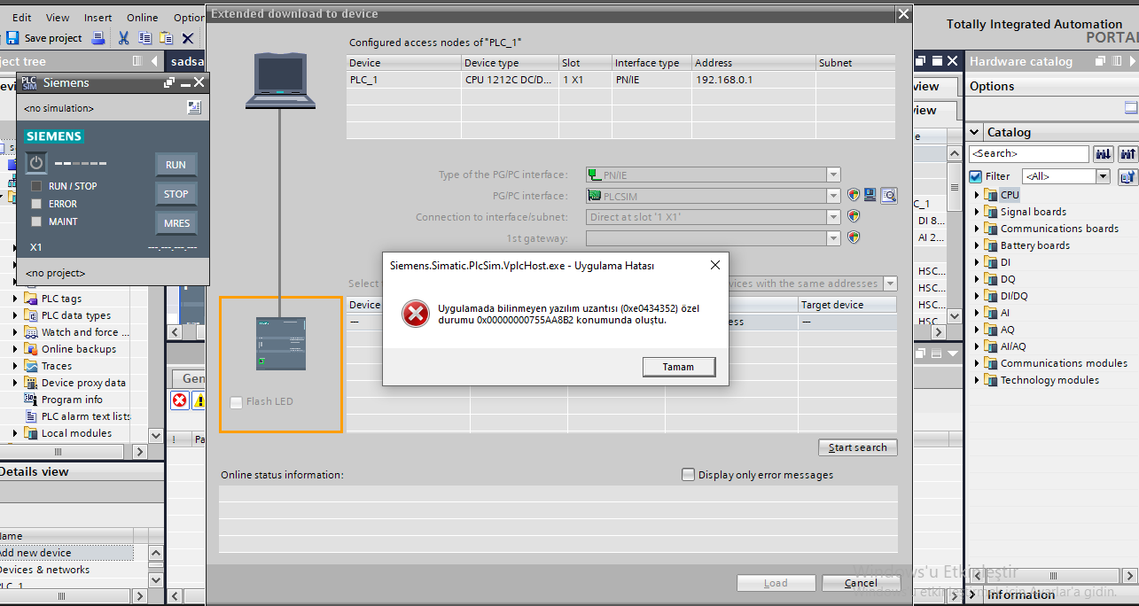The image size is (1139, 606).
Task: Open Type of the PG/PC interface dropdown
Action: (833, 175)
